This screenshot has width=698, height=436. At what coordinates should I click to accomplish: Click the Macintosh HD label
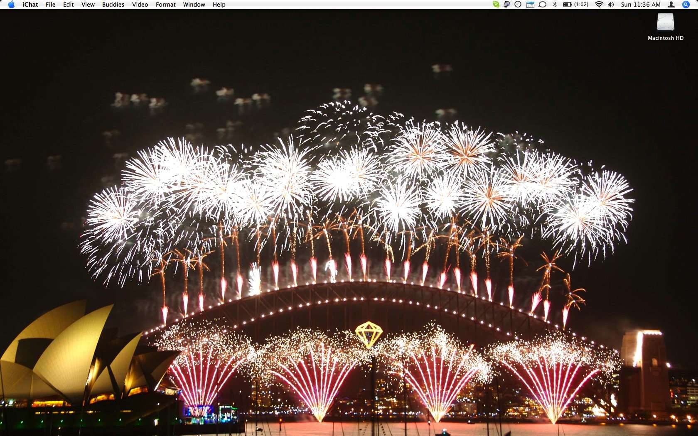click(665, 38)
